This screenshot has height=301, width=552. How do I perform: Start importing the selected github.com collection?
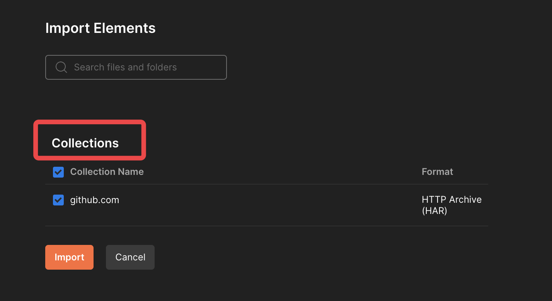point(70,257)
